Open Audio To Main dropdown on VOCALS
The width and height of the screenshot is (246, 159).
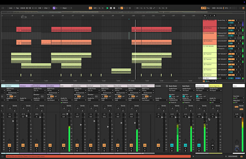click(26, 100)
